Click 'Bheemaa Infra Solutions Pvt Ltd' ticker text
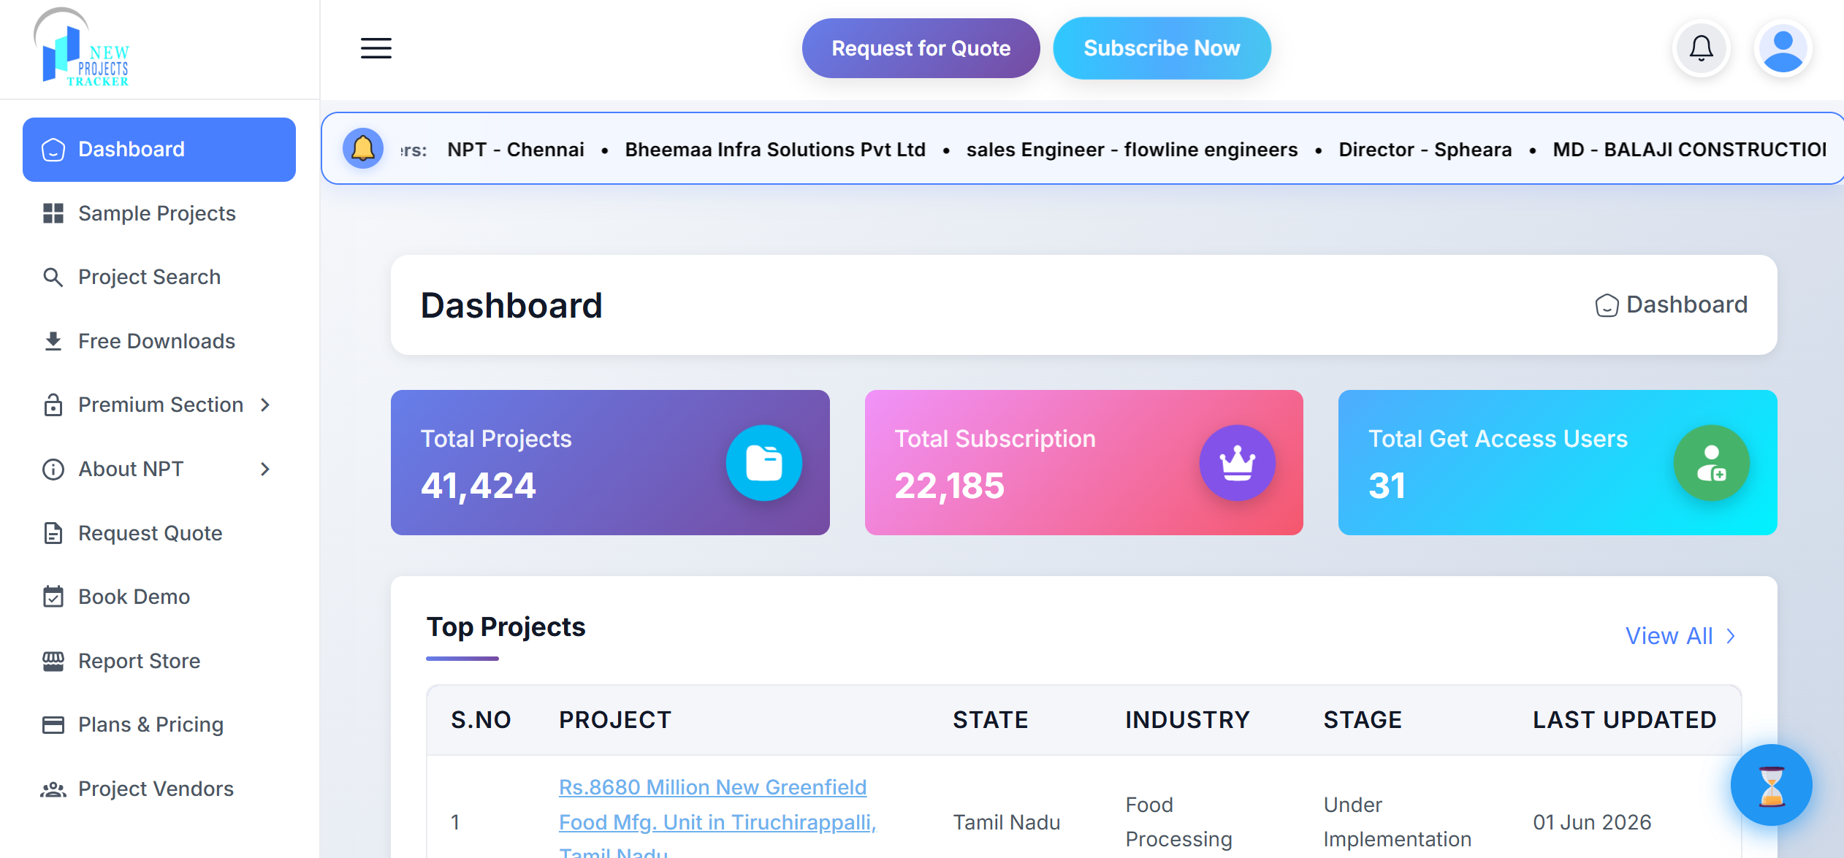1844x858 pixels. [775, 149]
